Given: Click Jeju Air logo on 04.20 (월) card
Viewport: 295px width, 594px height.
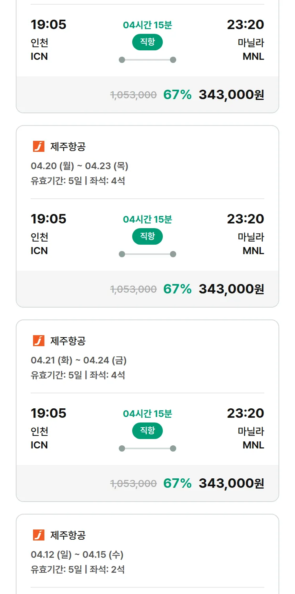Looking at the screenshot, I should tap(39, 146).
